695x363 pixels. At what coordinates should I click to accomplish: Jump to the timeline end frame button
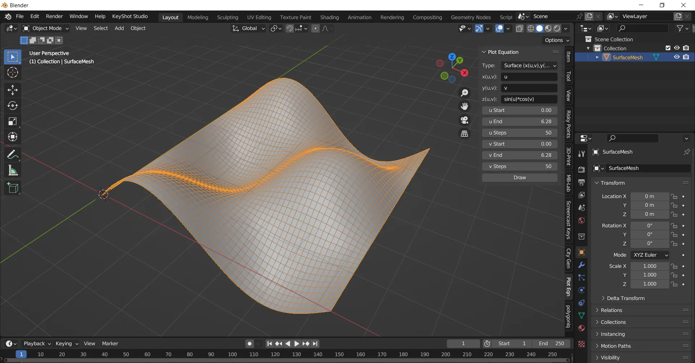point(315,344)
